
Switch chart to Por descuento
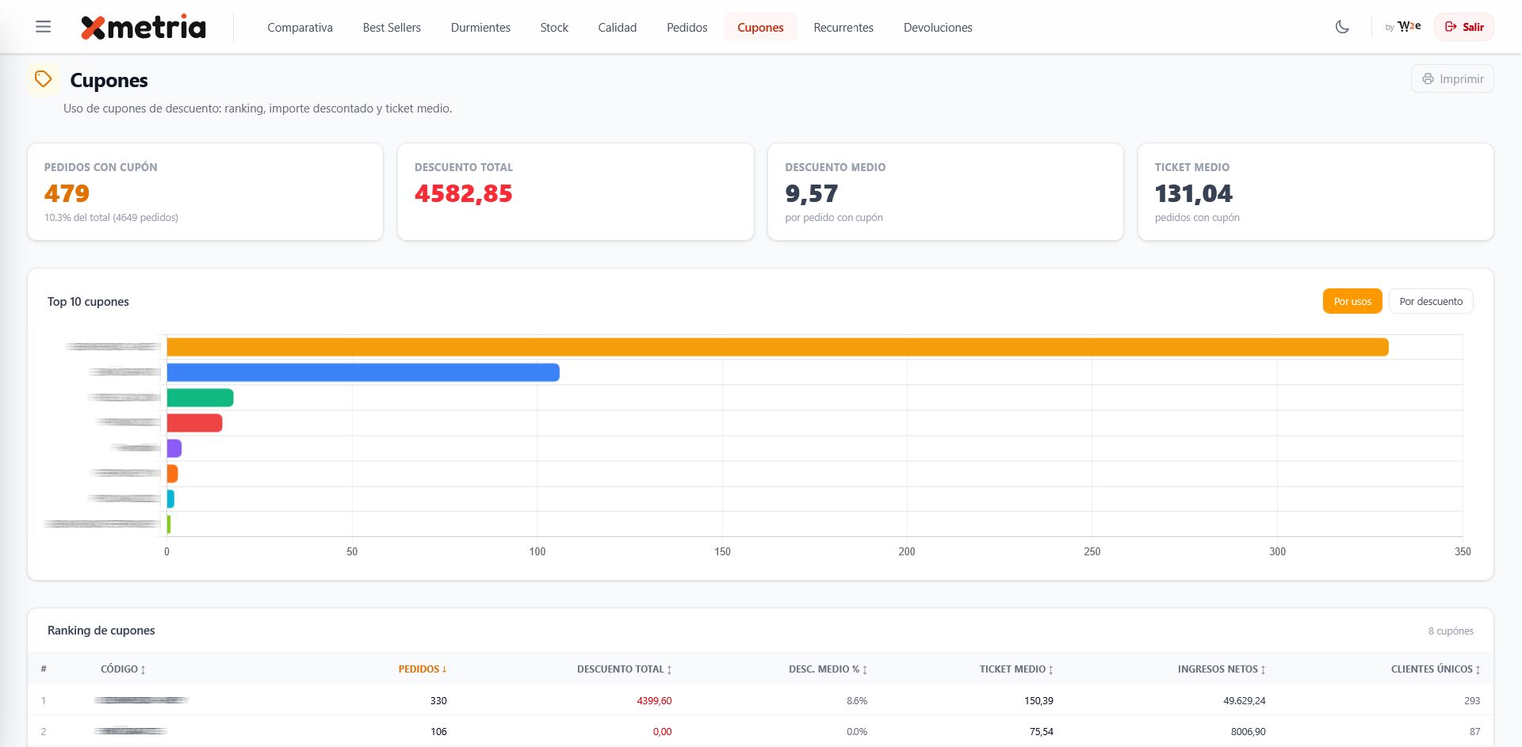pyautogui.click(x=1430, y=302)
